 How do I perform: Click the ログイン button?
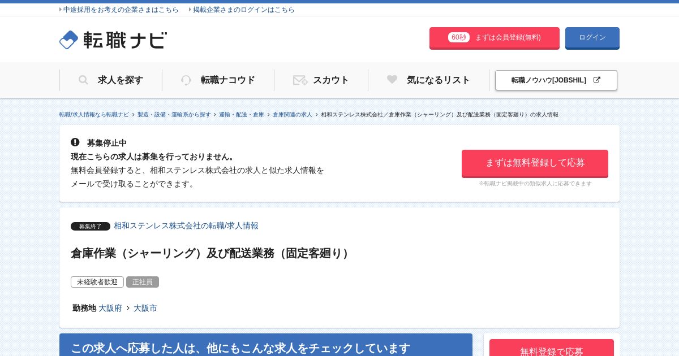[592, 38]
